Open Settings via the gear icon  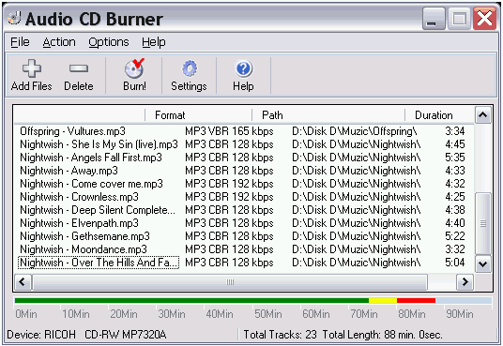point(190,68)
